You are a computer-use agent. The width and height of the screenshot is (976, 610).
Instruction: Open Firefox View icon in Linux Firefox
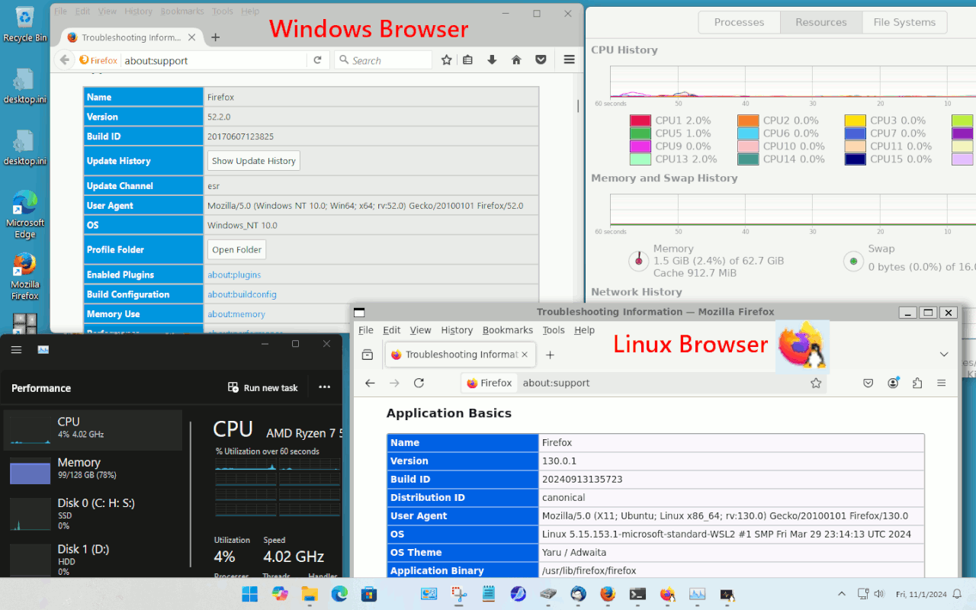(368, 355)
